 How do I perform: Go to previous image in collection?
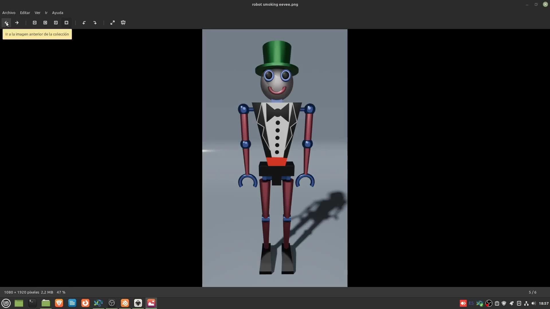(x=6, y=23)
